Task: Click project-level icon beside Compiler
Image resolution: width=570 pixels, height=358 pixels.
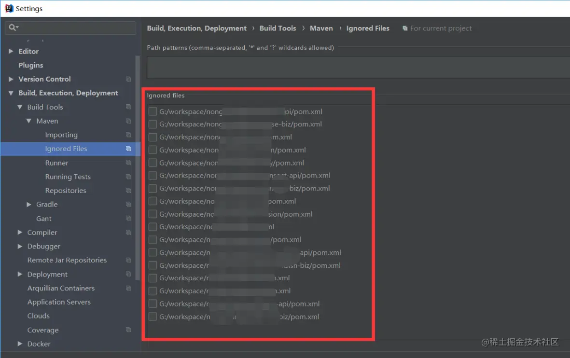Action: pyautogui.click(x=128, y=232)
